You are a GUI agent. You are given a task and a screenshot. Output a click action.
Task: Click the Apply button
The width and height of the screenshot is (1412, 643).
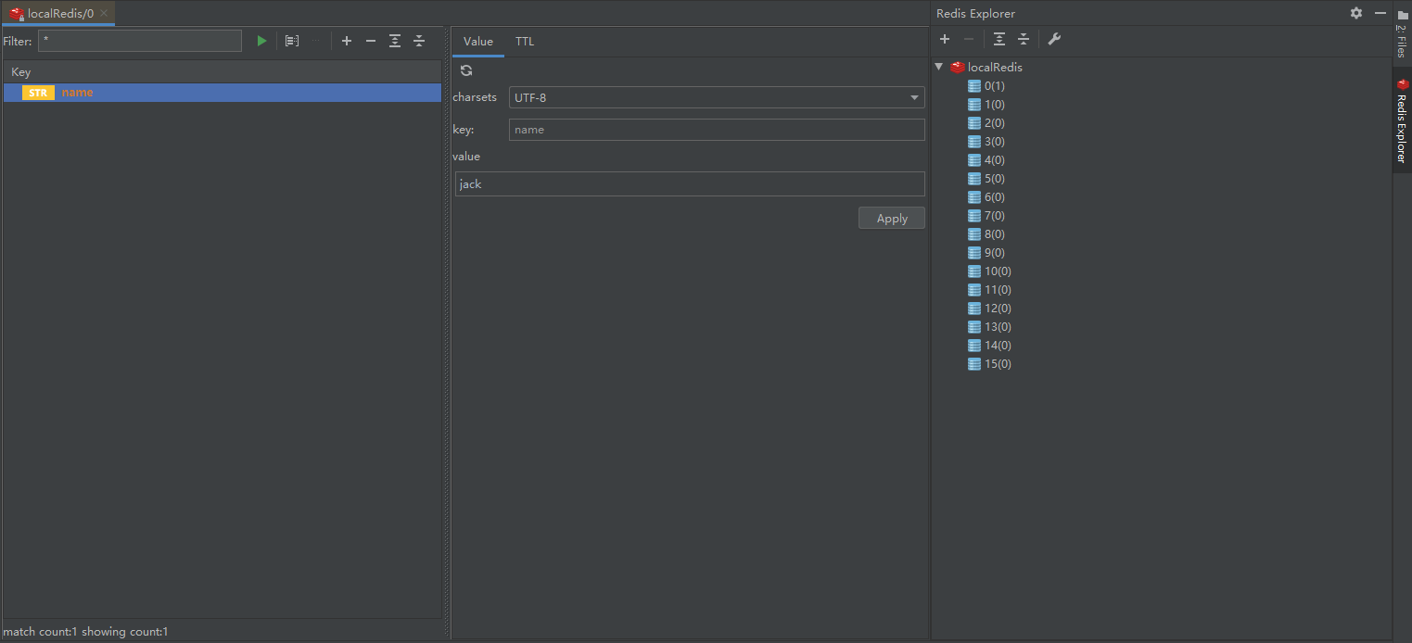pos(892,219)
